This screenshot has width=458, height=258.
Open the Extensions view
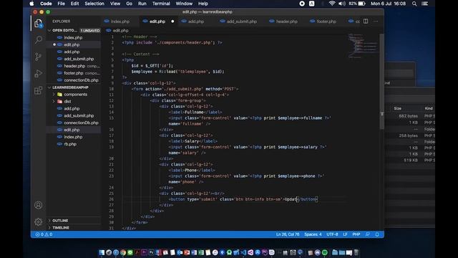click(x=38, y=90)
